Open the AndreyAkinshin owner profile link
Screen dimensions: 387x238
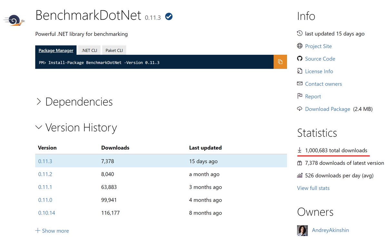point(331,230)
